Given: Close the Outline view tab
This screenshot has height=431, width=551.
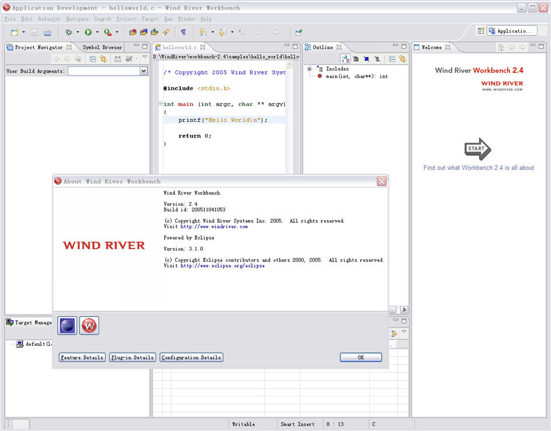Looking at the screenshot, I should (x=339, y=47).
